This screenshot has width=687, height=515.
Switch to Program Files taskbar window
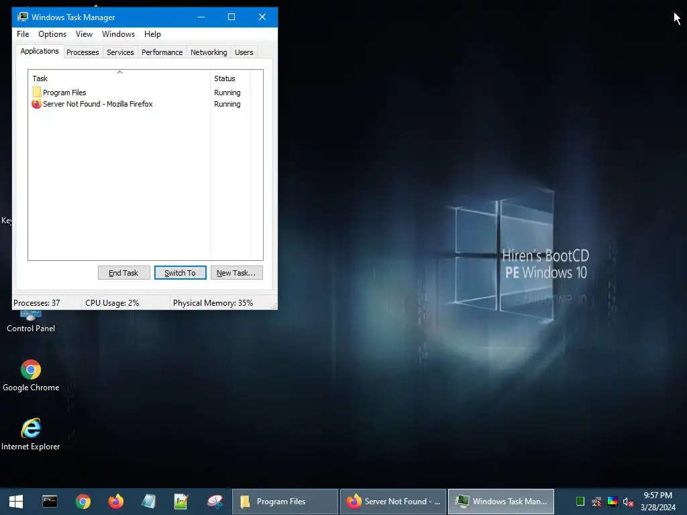tap(284, 502)
